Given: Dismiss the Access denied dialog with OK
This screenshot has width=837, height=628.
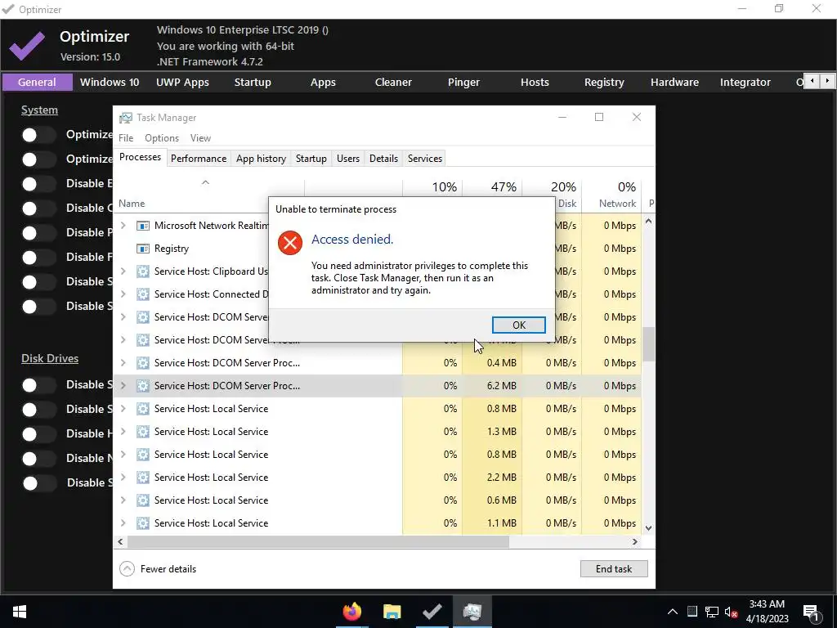Looking at the screenshot, I should pos(519,325).
